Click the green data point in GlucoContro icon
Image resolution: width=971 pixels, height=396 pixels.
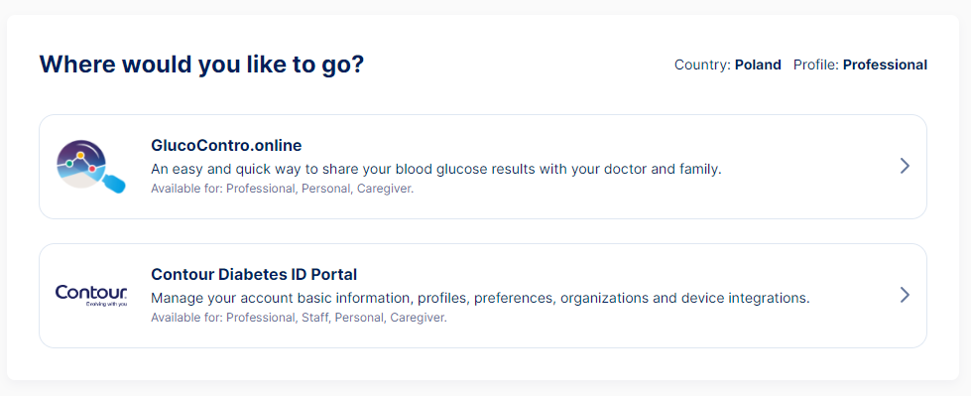pos(69,163)
